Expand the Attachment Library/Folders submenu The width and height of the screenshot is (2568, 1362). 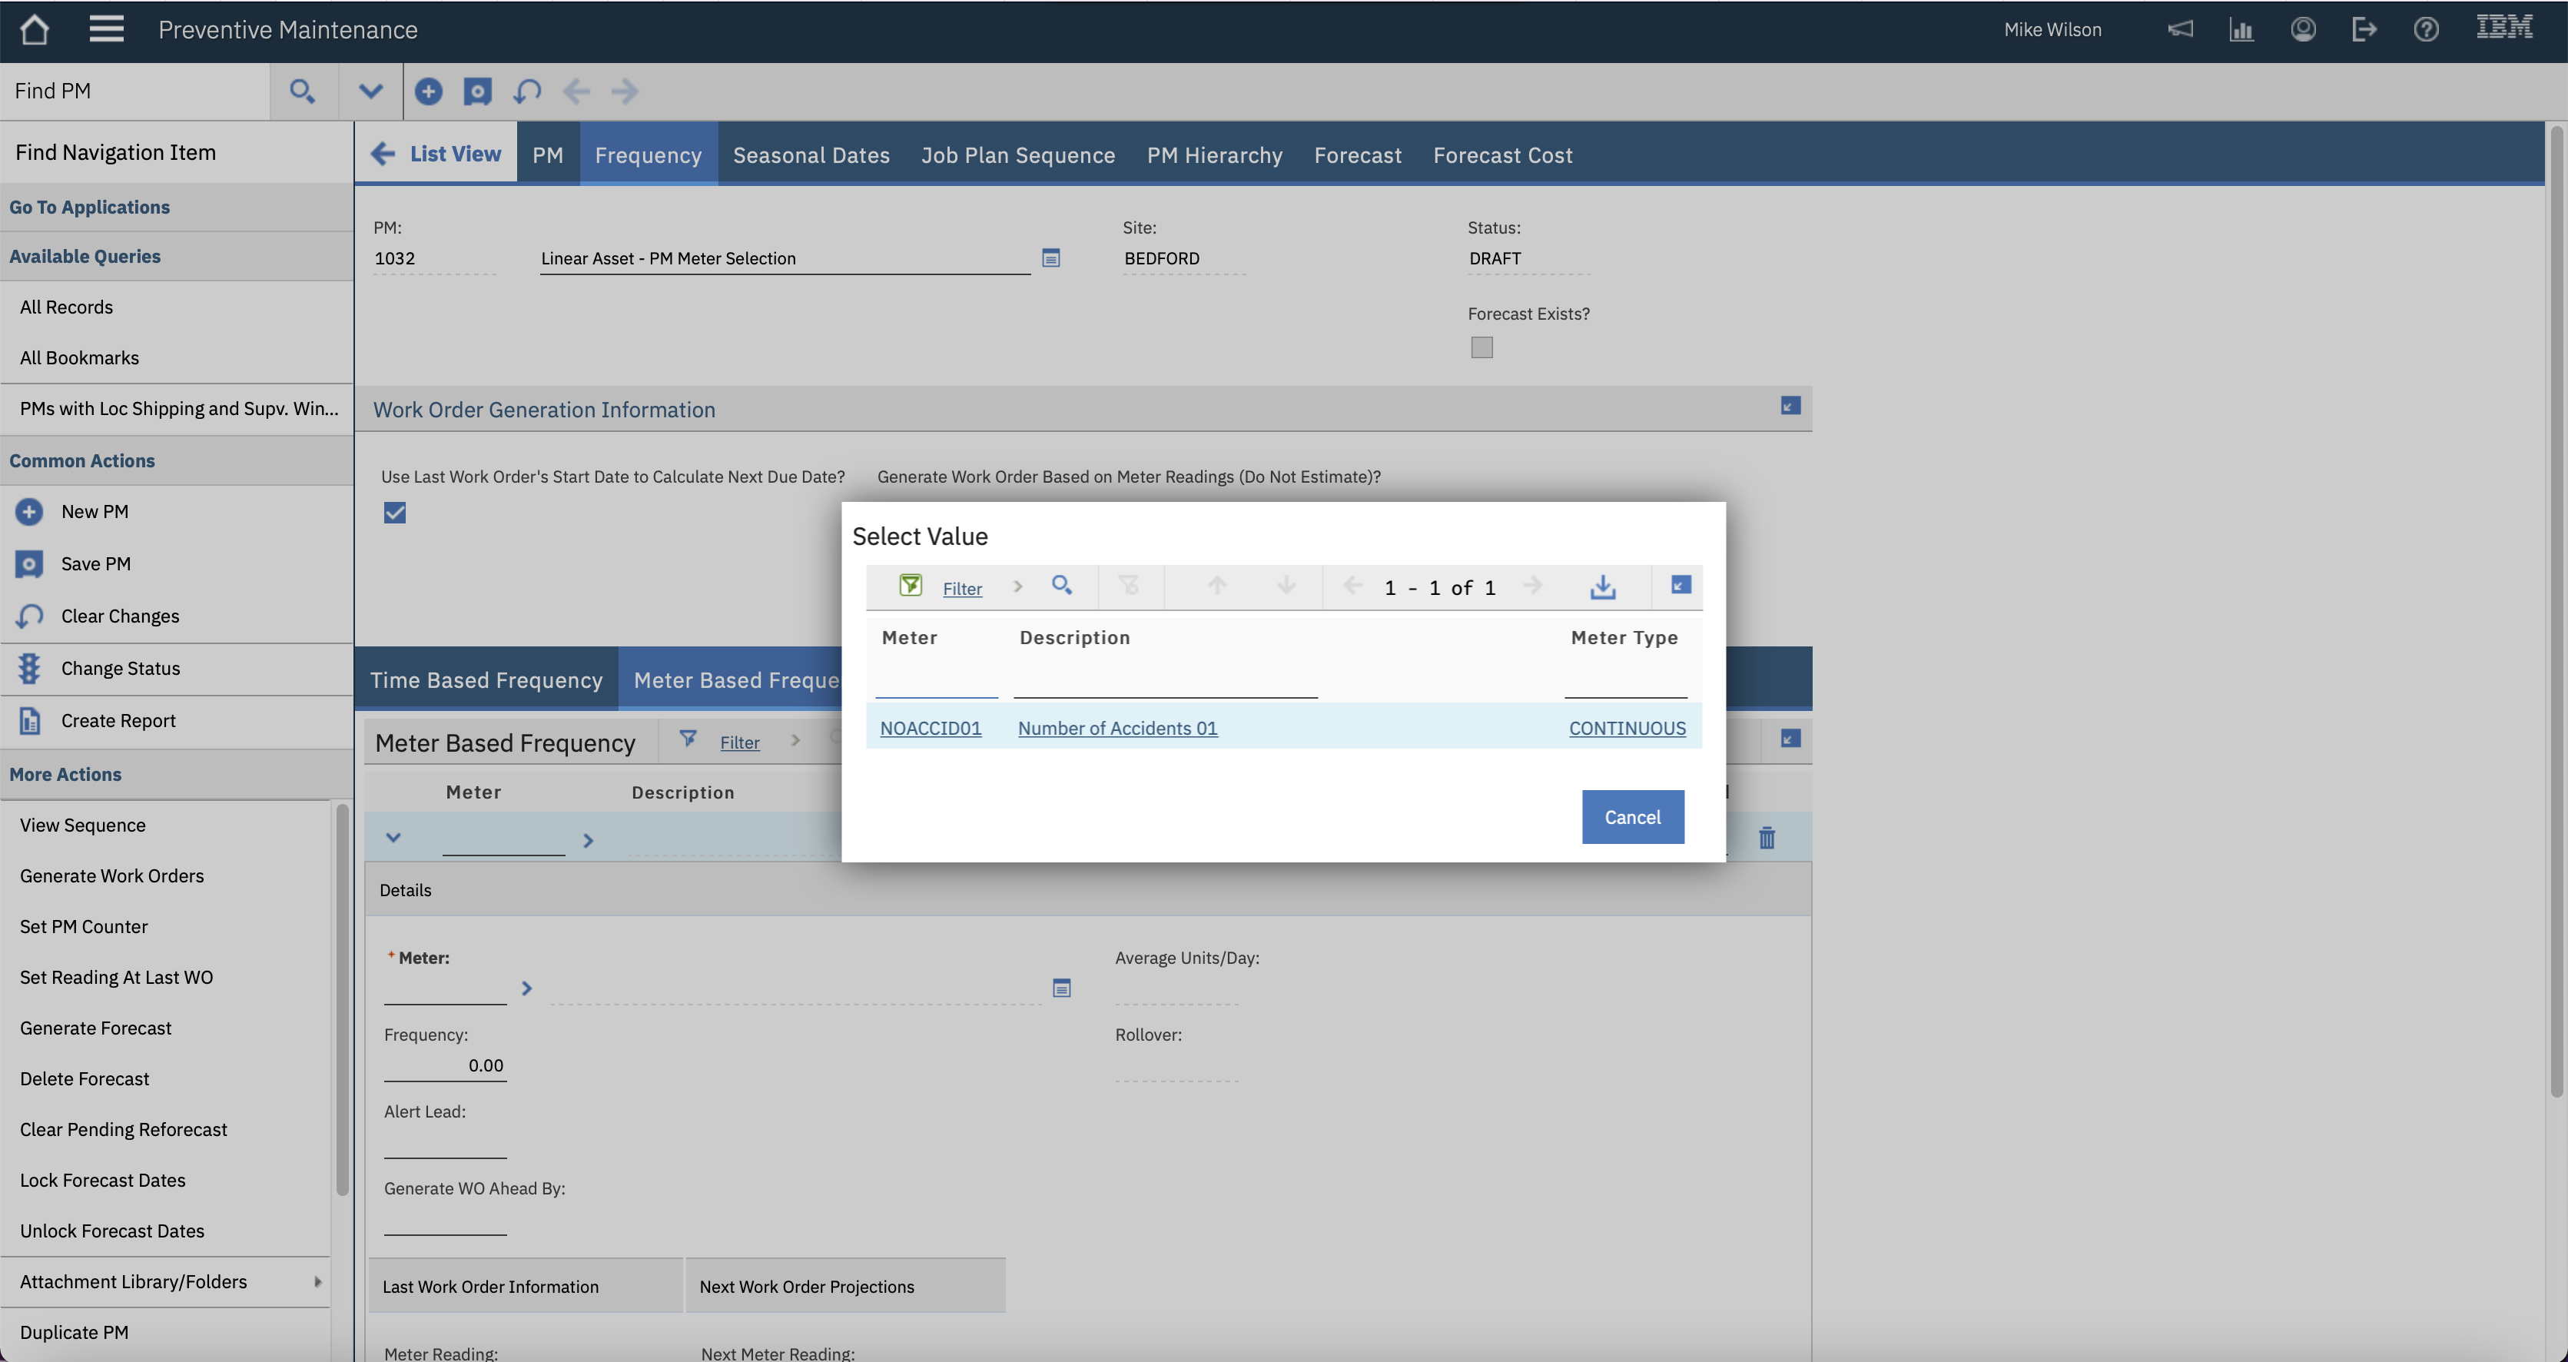pyautogui.click(x=317, y=1281)
